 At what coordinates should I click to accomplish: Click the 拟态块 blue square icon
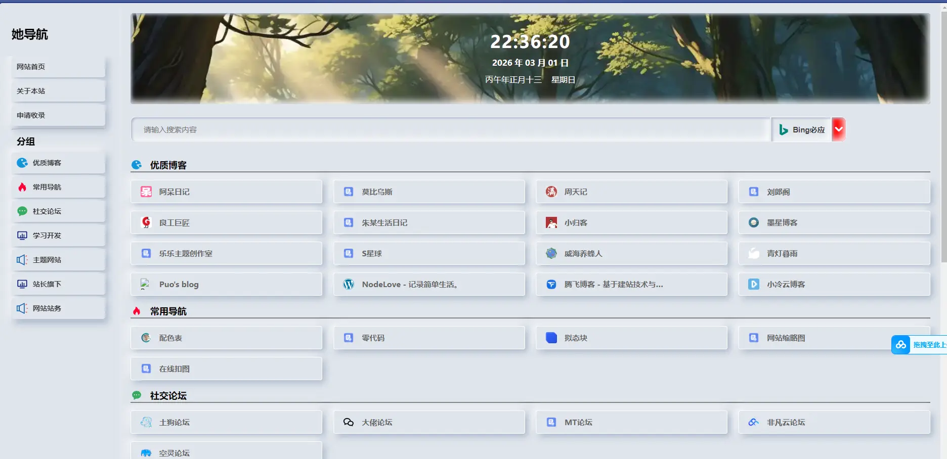tap(551, 338)
